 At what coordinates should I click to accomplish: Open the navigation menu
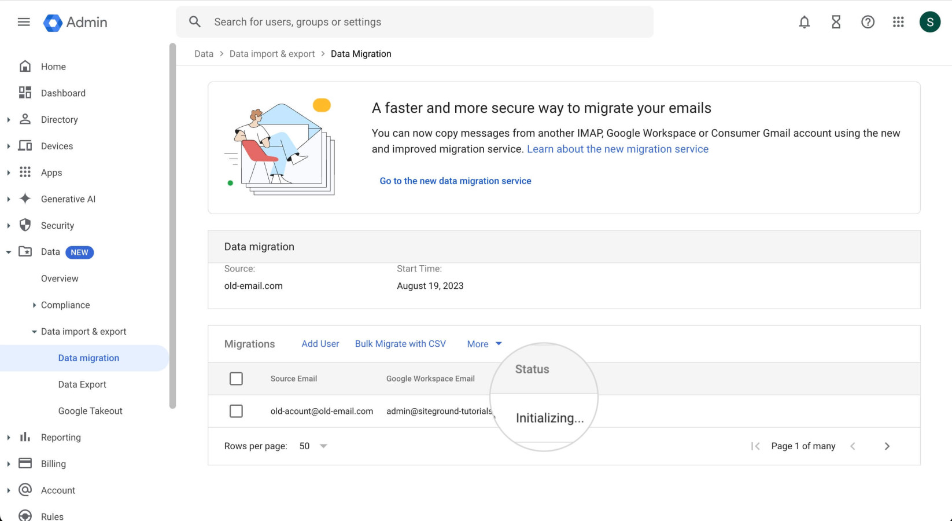coord(23,22)
